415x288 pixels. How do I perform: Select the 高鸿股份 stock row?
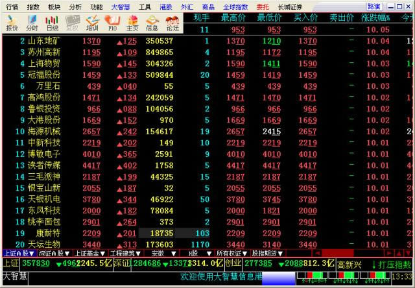[x=207, y=98]
